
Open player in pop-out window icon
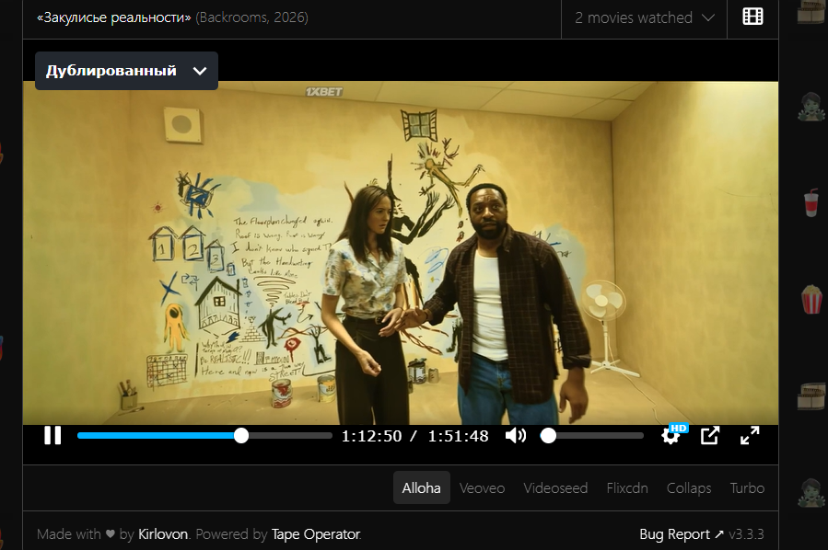click(x=710, y=436)
